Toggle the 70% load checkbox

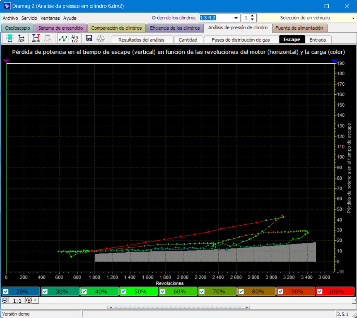click(x=202, y=291)
